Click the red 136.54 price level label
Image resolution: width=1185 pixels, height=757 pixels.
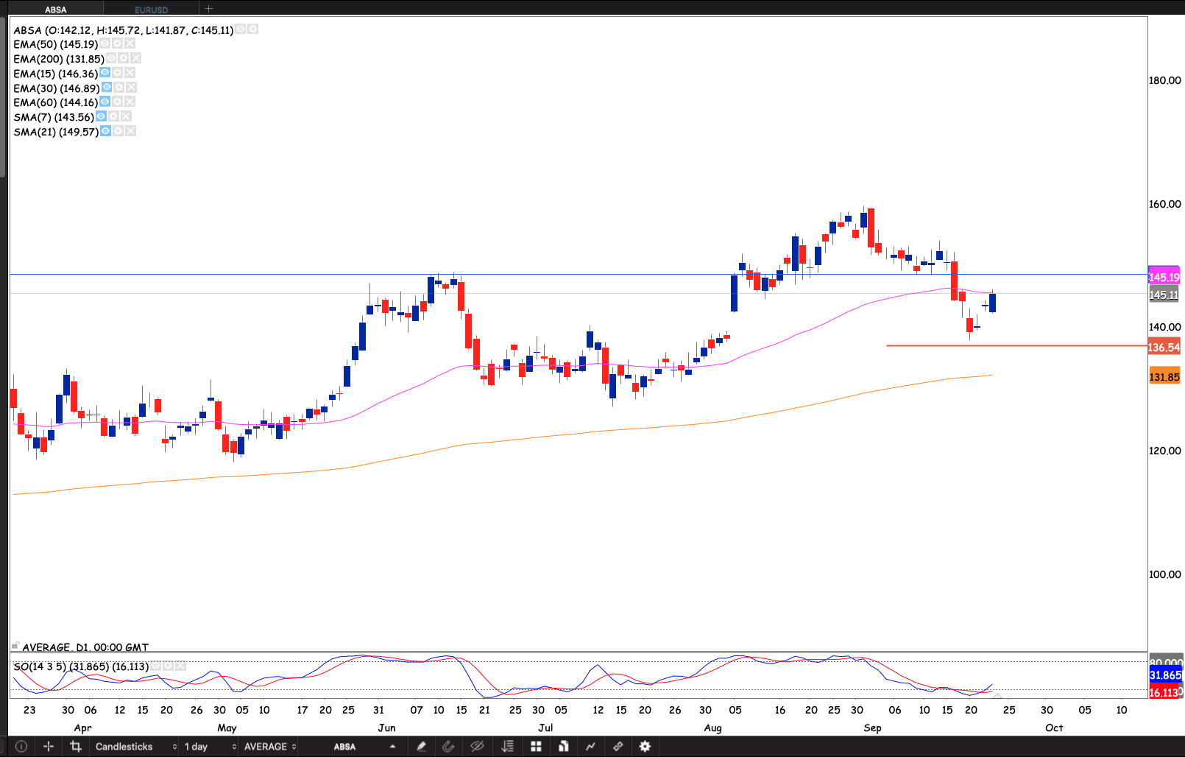[x=1164, y=347]
